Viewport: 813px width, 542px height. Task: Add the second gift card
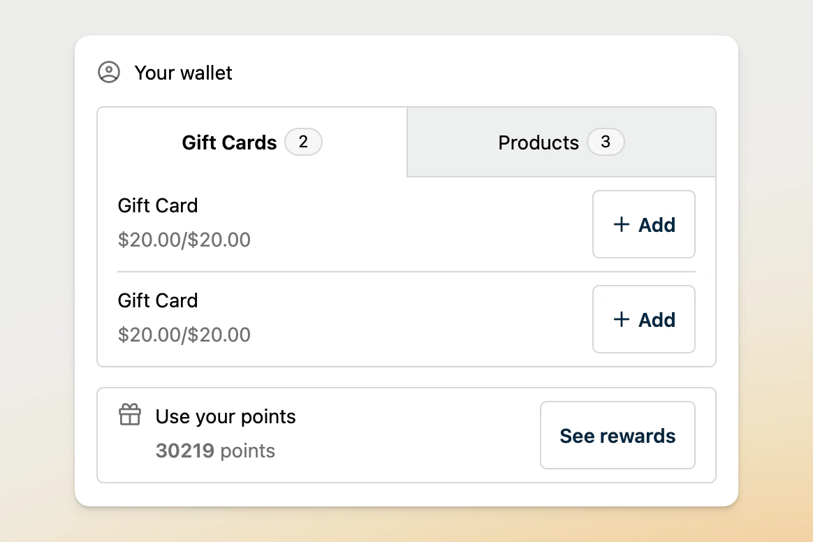(x=643, y=319)
